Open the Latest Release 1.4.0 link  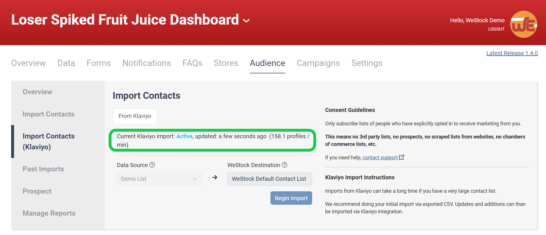[x=512, y=53]
